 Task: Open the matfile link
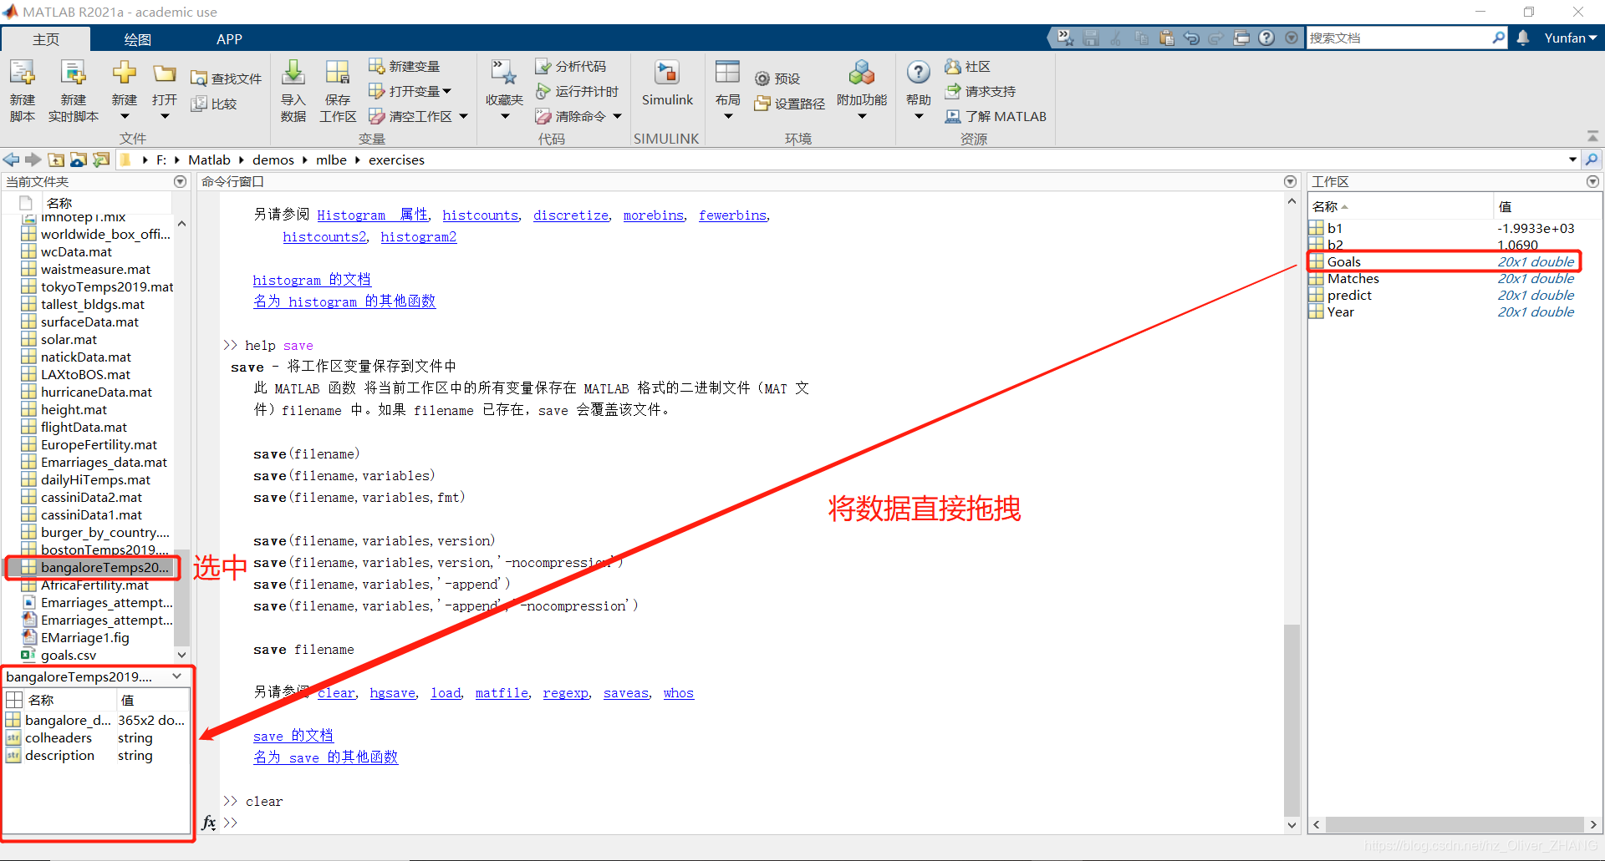pyautogui.click(x=502, y=692)
